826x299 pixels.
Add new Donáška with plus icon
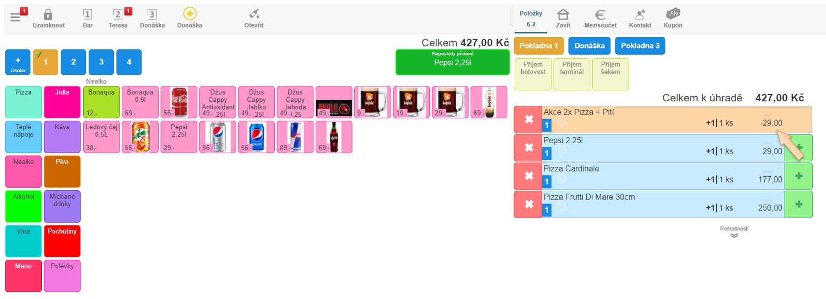coord(190,14)
